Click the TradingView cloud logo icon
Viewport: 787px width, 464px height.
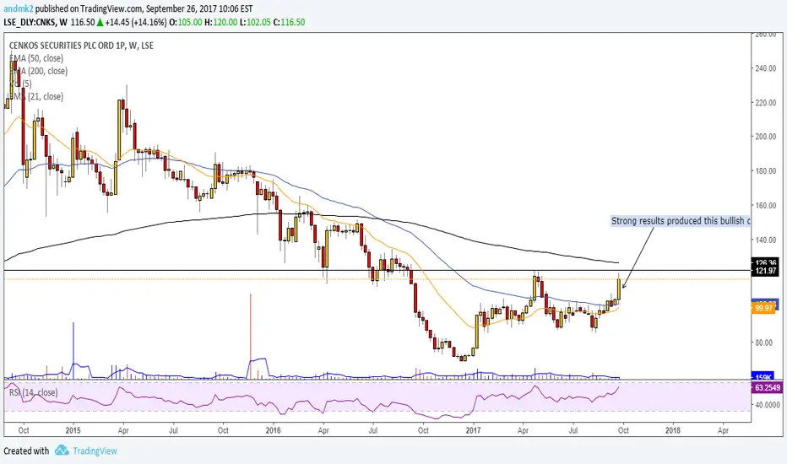tap(62, 450)
